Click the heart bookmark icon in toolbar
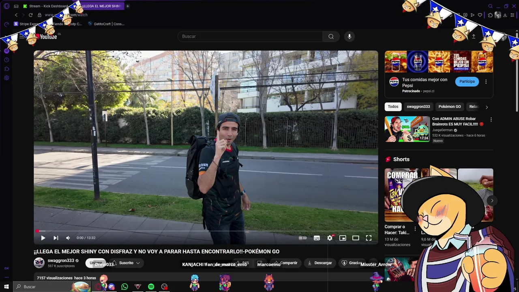 (480, 15)
